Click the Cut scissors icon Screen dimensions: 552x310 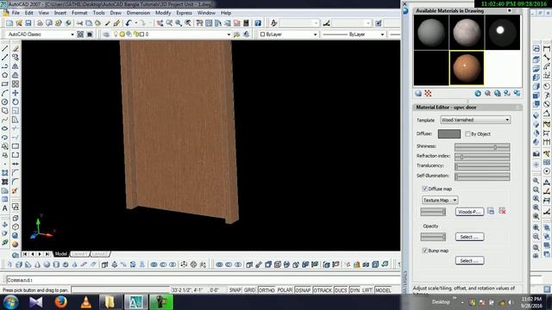click(80, 23)
